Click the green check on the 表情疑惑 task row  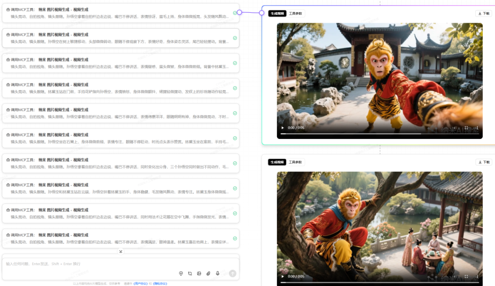(235, 63)
